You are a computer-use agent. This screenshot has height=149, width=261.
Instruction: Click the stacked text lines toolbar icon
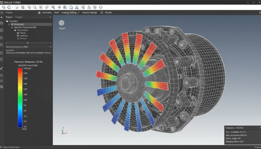click(95, 7)
